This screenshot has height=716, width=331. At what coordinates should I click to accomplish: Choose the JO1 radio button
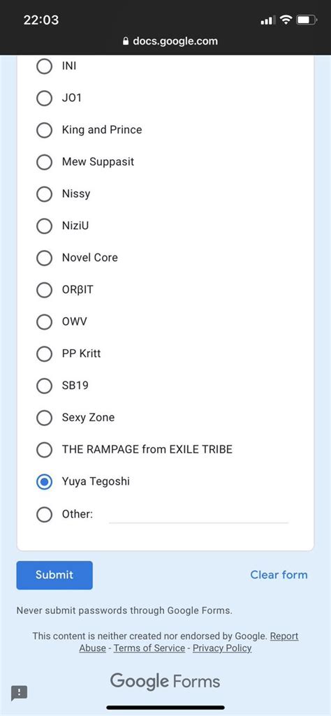(x=44, y=98)
